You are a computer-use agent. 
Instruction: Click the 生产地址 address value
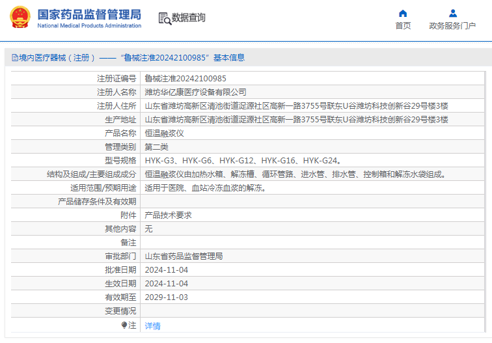pyautogui.click(x=296, y=120)
